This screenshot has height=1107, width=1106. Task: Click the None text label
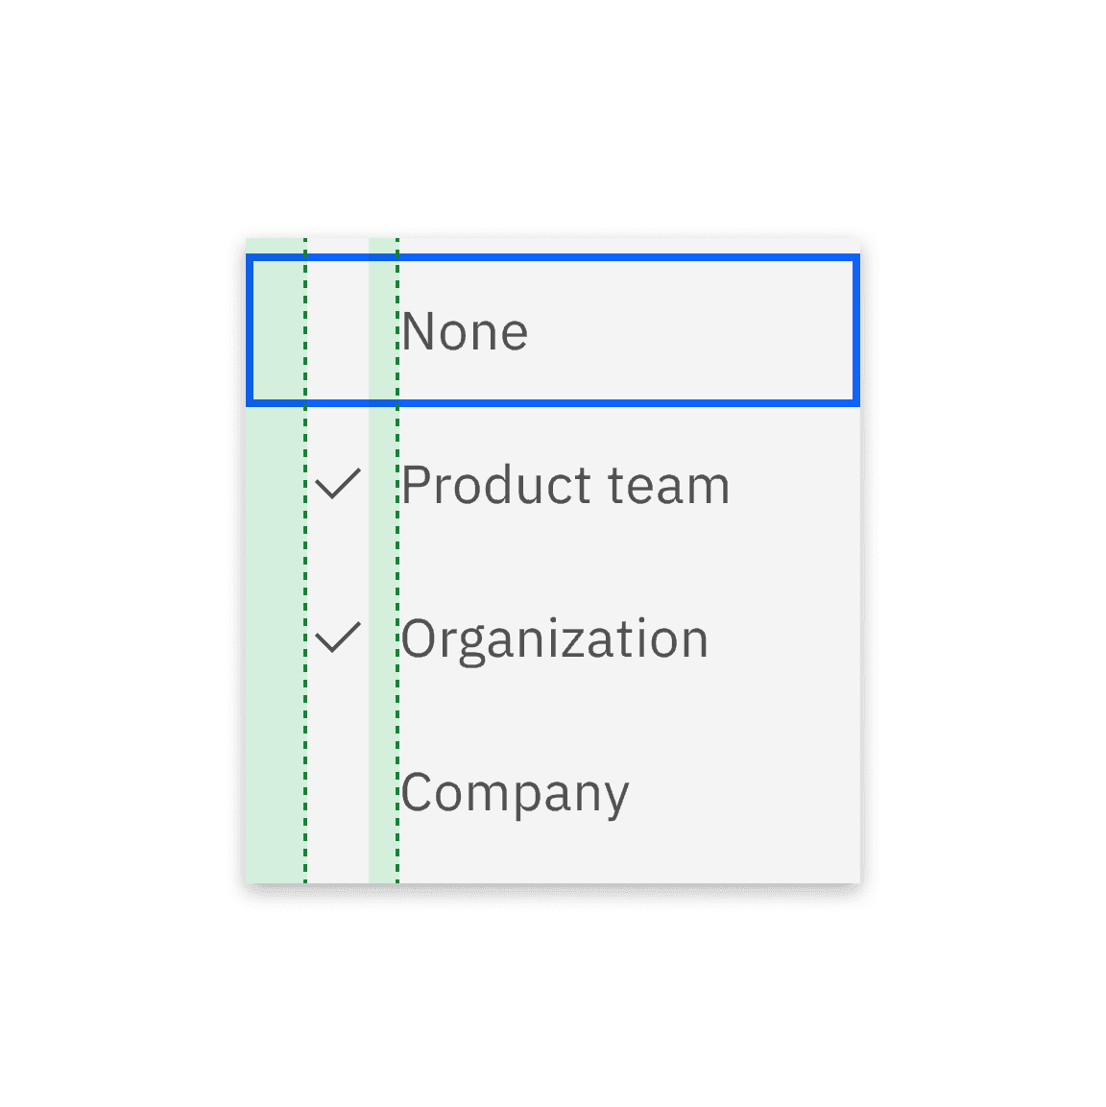click(x=463, y=330)
